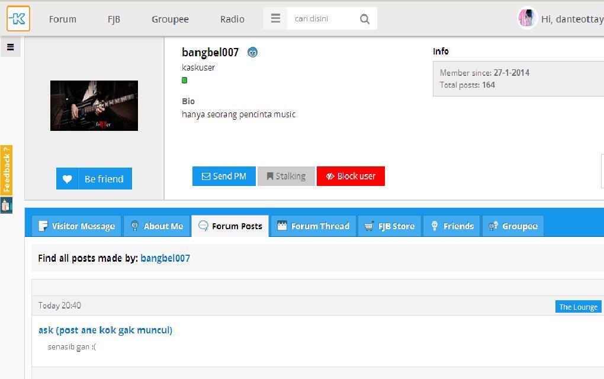
Task: Click the Kaskus logo icon
Action: coord(18,18)
